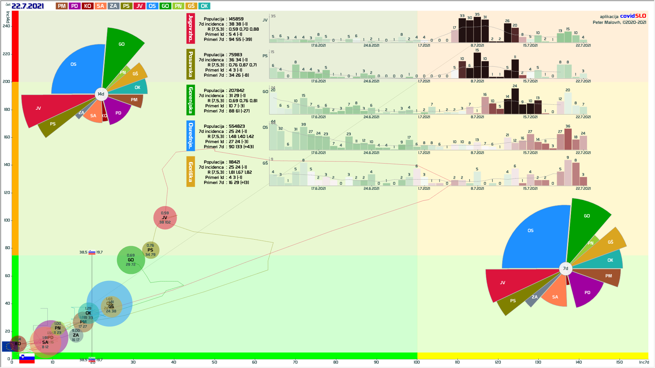Screen dimensions: 655x368
Task: Select the GŠ region tab
Action: point(191,6)
